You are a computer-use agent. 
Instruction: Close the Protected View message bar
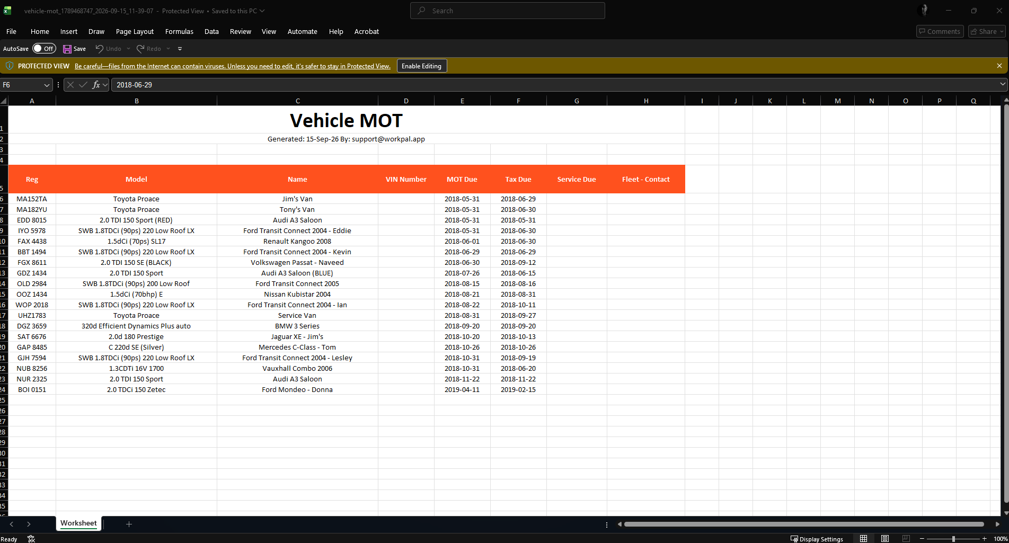pos(999,66)
